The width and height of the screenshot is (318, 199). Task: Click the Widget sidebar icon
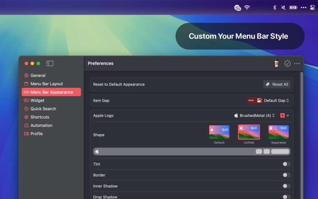point(26,100)
